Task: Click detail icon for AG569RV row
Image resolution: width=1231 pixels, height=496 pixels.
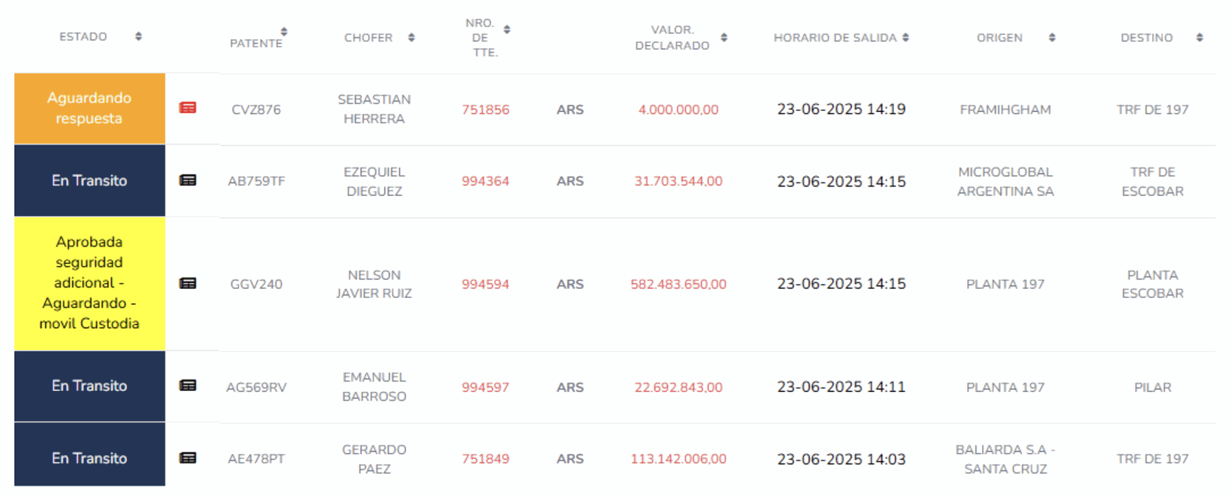Action: click(187, 385)
